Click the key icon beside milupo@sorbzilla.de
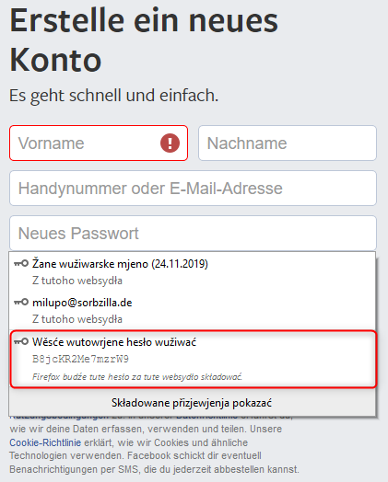 21,303
